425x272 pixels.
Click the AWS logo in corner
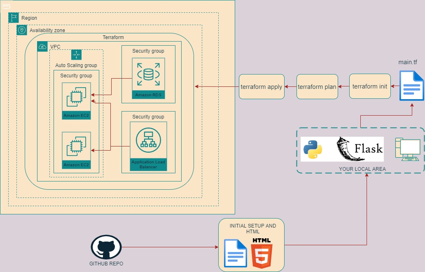(x=6, y=6)
